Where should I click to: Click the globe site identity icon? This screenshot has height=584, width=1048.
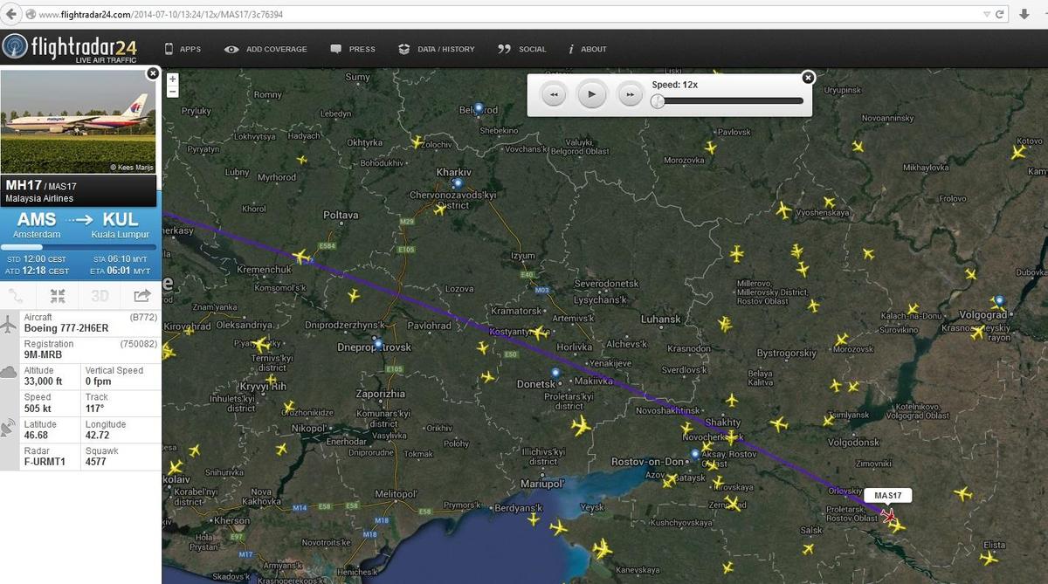(31, 15)
